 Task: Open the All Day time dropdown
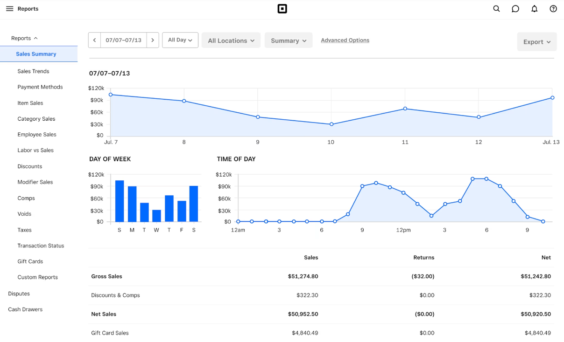coord(180,40)
